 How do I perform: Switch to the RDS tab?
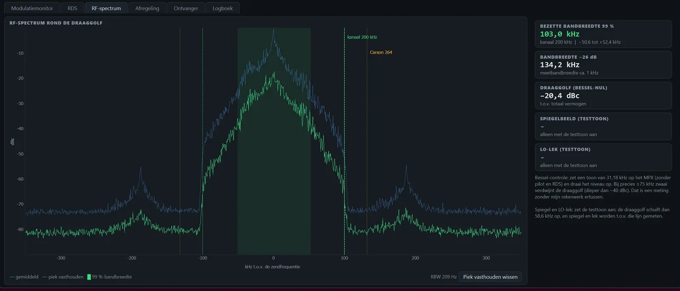point(72,8)
